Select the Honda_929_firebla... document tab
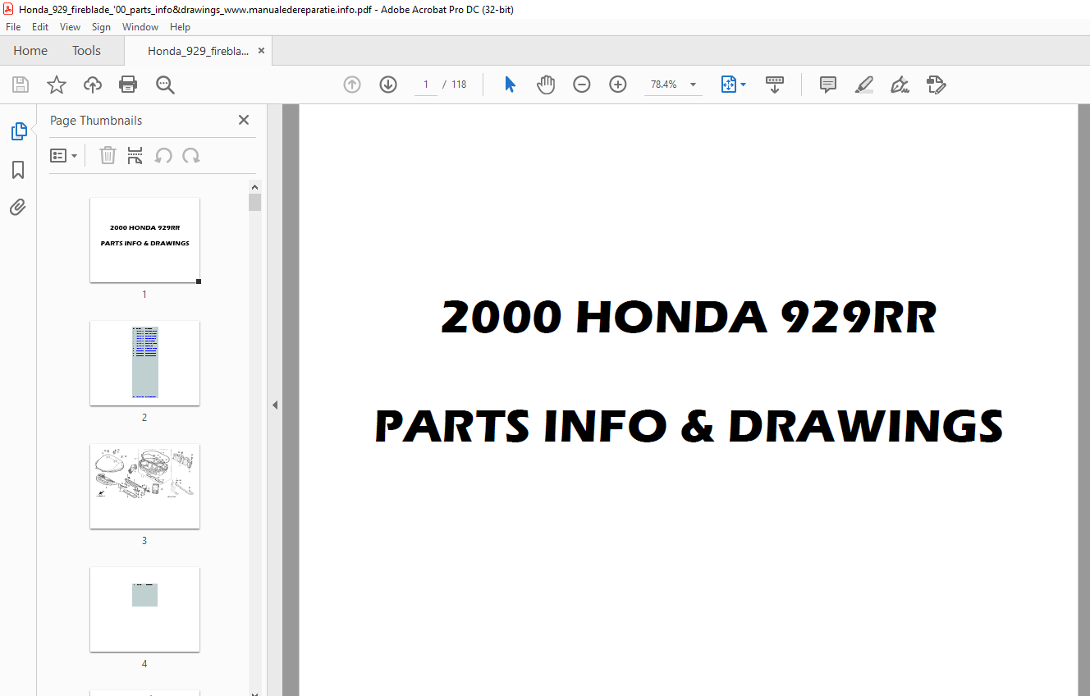The image size is (1090, 696). (x=198, y=51)
